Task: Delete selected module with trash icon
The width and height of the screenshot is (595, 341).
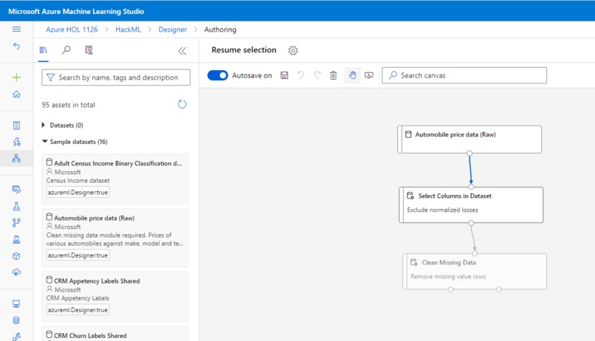Action: tap(333, 75)
